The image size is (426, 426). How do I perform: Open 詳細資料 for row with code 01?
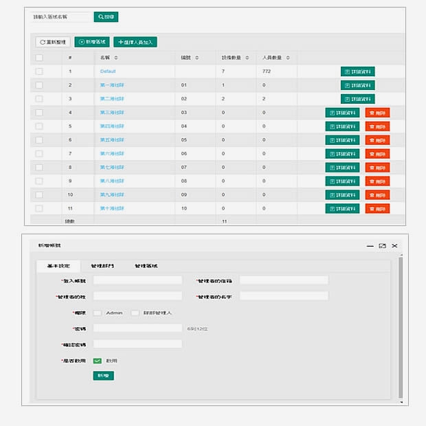[358, 85]
